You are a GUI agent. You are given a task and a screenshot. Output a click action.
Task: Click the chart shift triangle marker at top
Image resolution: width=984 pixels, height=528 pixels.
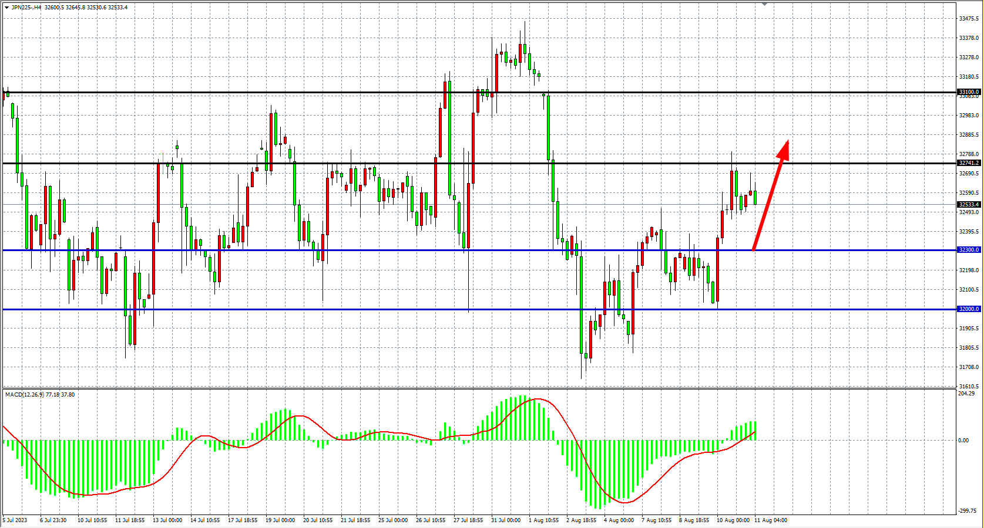pos(764,4)
